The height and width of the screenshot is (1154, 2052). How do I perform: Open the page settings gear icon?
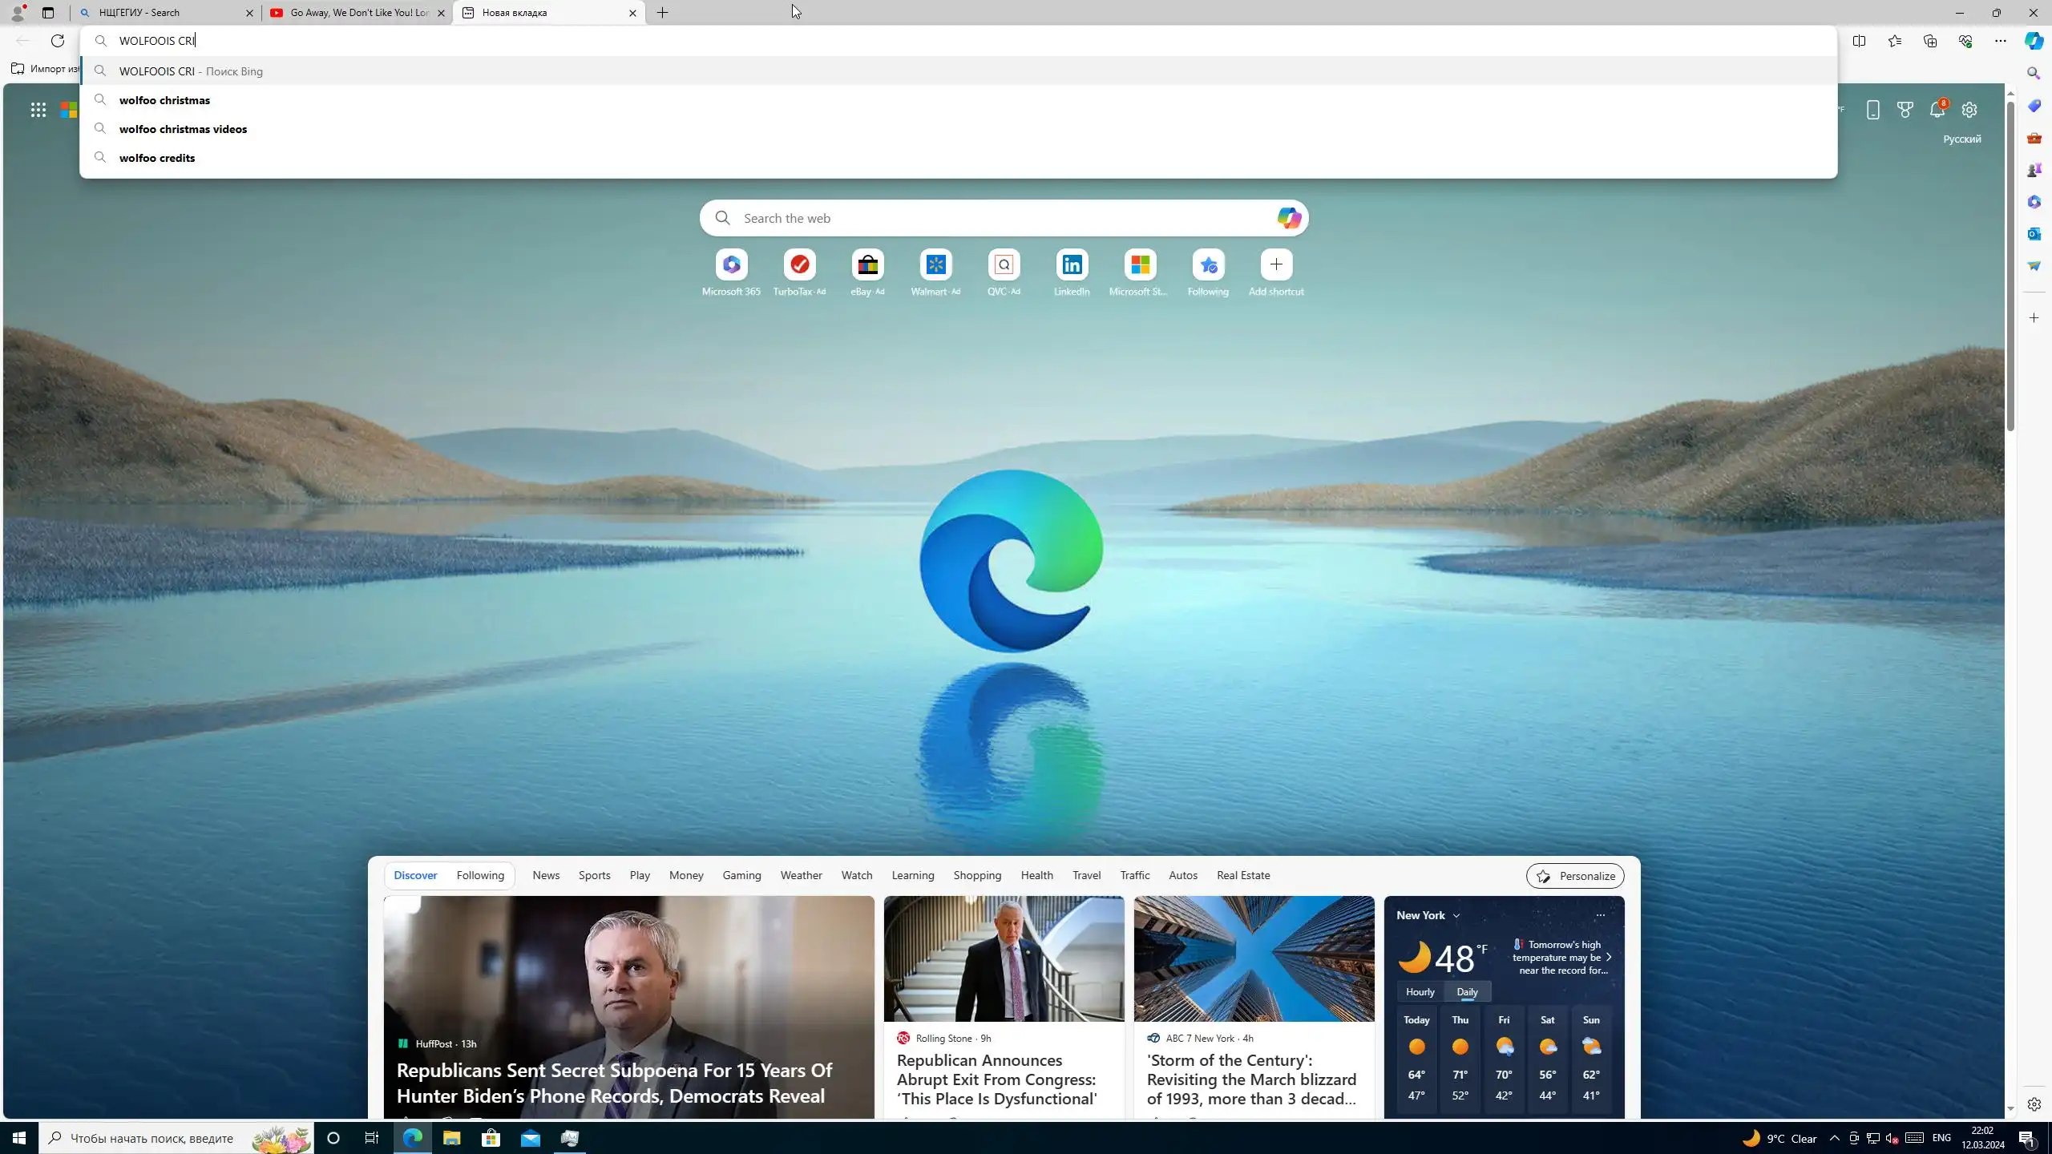pyautogui.click(x=1969, y=110)
